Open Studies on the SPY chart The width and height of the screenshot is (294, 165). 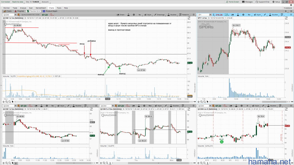(273, 15)
